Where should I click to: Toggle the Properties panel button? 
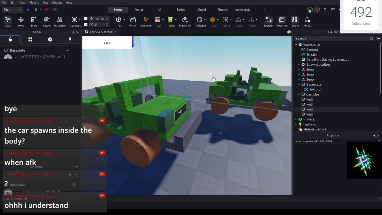tap(282, 22)
